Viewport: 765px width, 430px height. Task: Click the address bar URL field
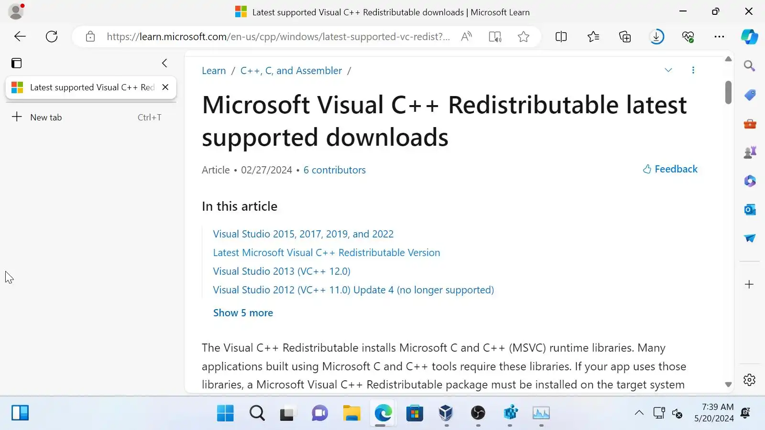coord(278,37)
